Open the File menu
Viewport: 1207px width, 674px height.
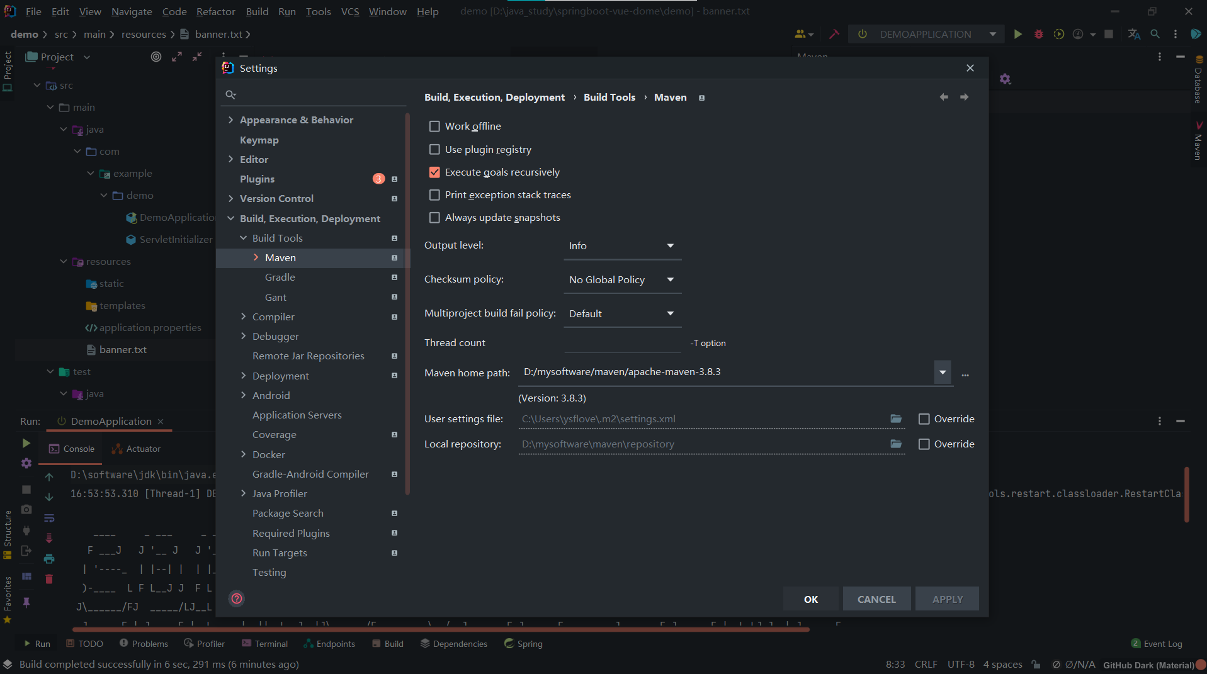33,11
